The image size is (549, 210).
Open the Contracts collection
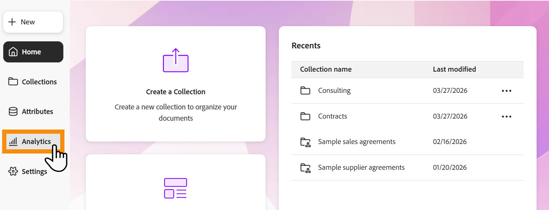(333, 116)
